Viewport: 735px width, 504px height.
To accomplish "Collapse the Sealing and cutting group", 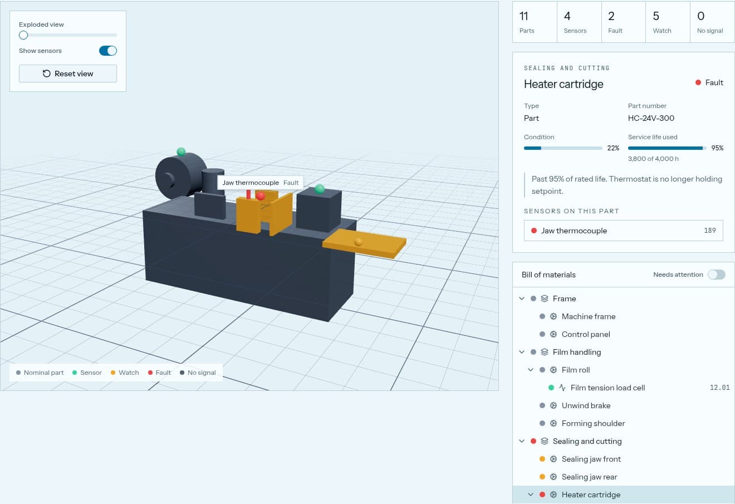I will (522, 441).
